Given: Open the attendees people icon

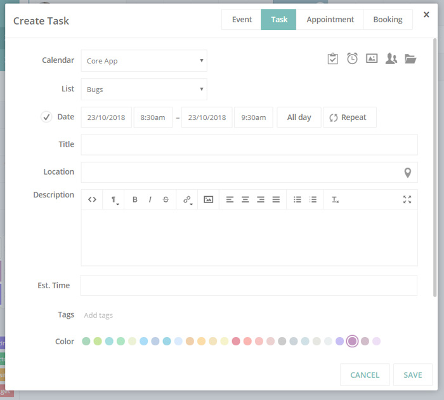Looking at the screenshot, I should pos(391,58).
